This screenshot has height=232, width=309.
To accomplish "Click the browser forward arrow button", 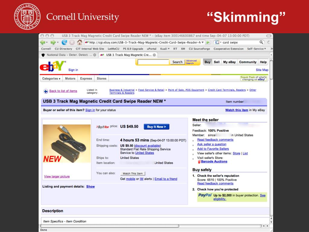I will (x=53, y=42).
